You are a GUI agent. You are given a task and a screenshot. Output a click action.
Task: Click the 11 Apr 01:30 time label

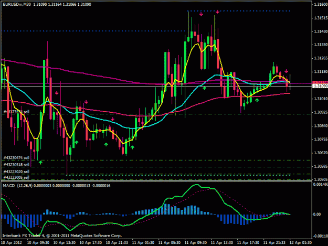coord(143,242)
